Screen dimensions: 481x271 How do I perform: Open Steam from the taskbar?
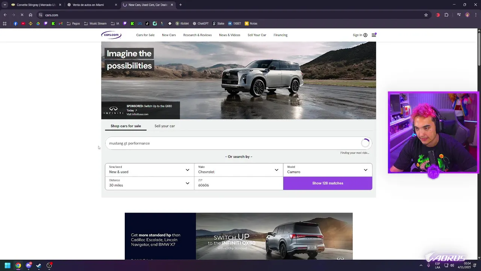39,265
